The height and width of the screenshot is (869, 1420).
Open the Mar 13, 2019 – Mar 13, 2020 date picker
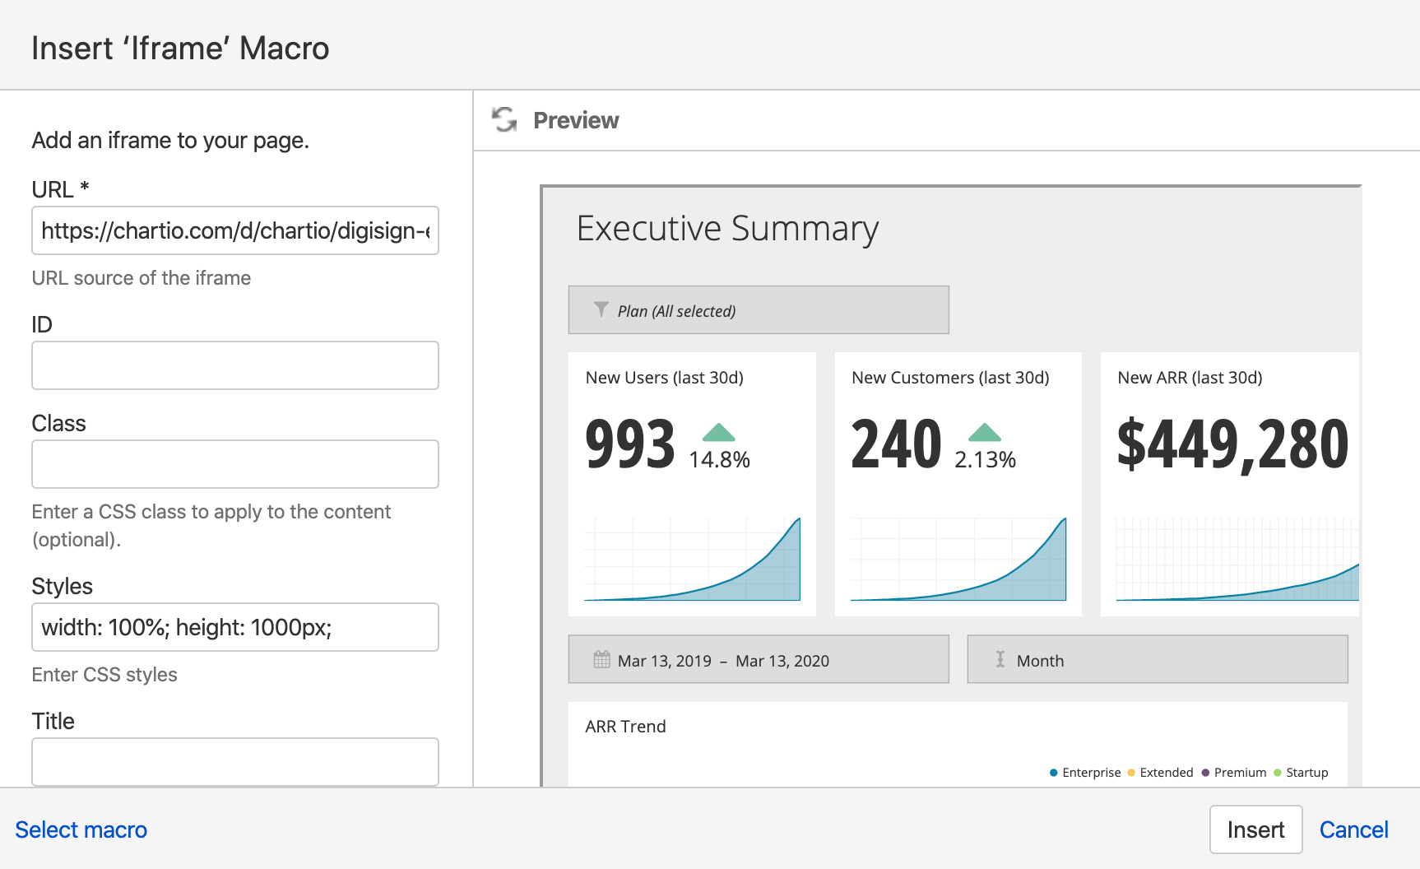(x=759, y=659)
